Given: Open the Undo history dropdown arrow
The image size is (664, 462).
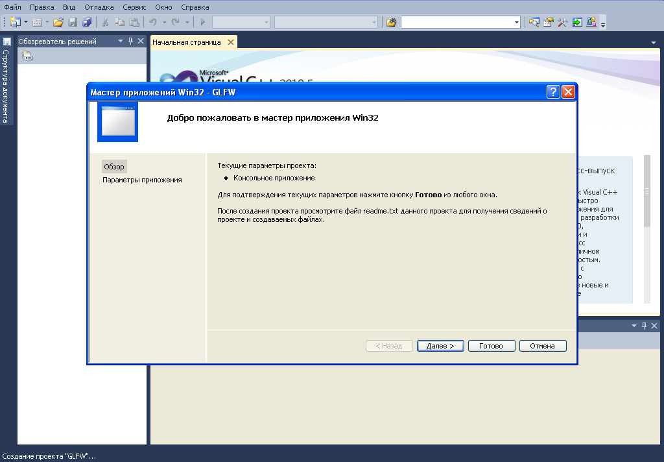Looking at the screenshot, I should coord(164,22).
